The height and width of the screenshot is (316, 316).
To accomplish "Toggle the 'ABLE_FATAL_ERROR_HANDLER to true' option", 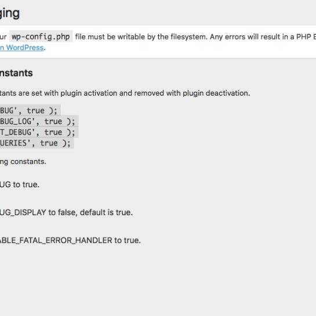I will coord(70,240).
